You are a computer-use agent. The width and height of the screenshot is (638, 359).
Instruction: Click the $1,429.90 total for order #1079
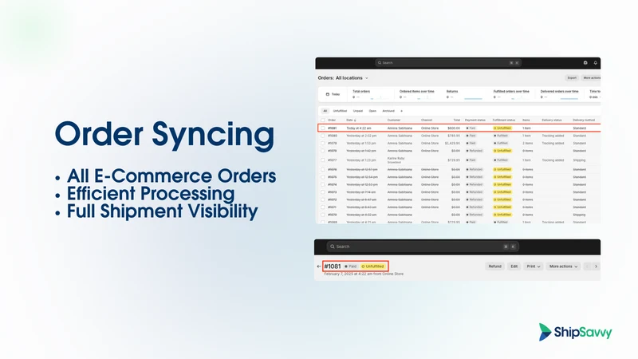coord(452,144)
